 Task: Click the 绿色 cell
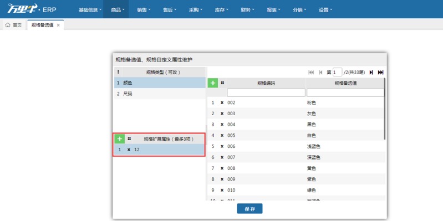click(312, 190)
